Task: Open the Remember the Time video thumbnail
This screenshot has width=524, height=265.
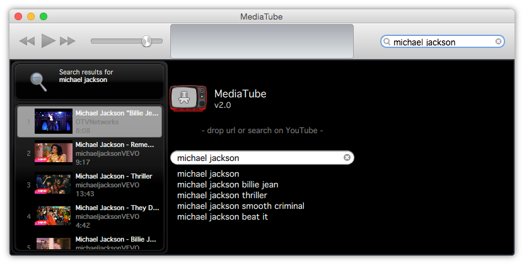Action: point(54,153)
